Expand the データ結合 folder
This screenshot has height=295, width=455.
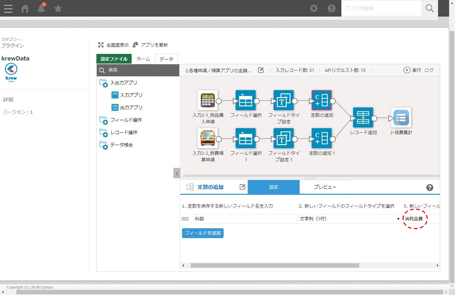click(x=116, y=145)
